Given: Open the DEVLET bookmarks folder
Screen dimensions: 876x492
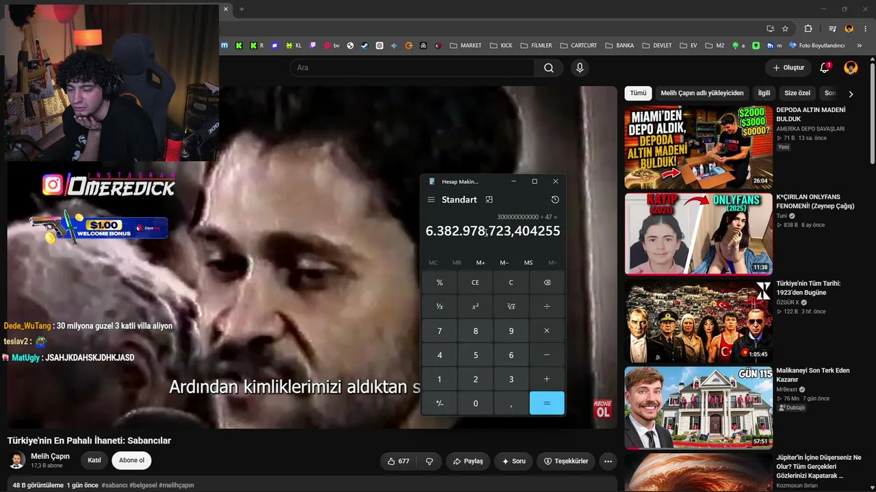Looking at the screenshot, I should click(x=656, y=46).
